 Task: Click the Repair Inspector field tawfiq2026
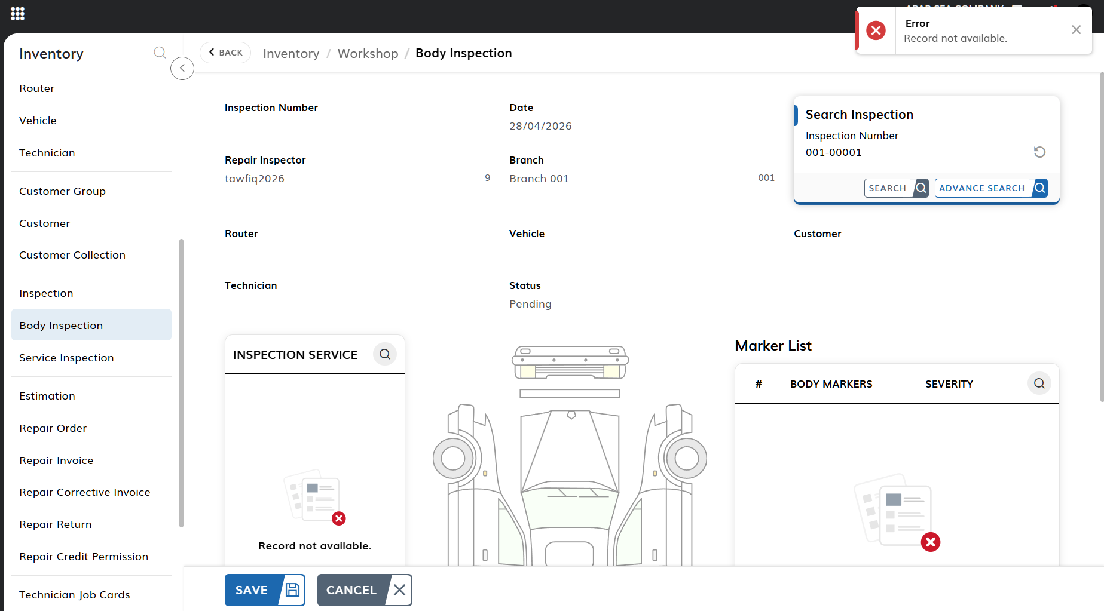click(357, 179)
